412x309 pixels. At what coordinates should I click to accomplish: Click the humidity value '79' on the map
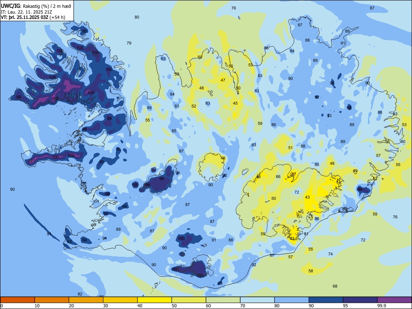tap(129, 43)
